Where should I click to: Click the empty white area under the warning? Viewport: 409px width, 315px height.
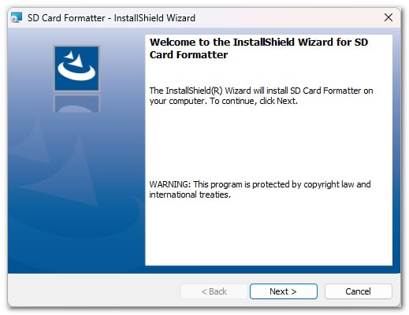(x=269, y=232)
